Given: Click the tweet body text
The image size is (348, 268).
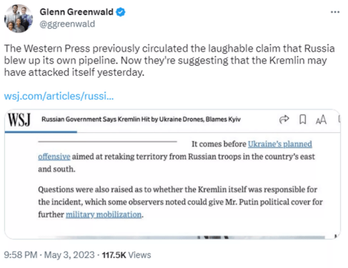Looking at the screenshot, I should click(x=169, y=60).
